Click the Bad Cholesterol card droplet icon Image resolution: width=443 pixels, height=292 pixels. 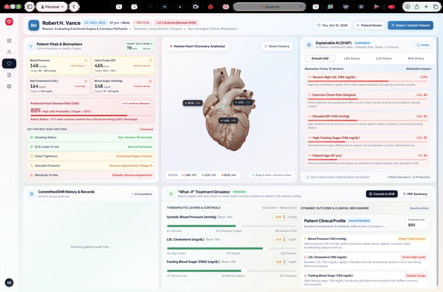pos(86,81)
